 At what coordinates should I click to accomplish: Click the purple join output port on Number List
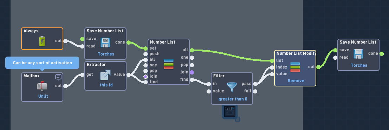(192, 72)
